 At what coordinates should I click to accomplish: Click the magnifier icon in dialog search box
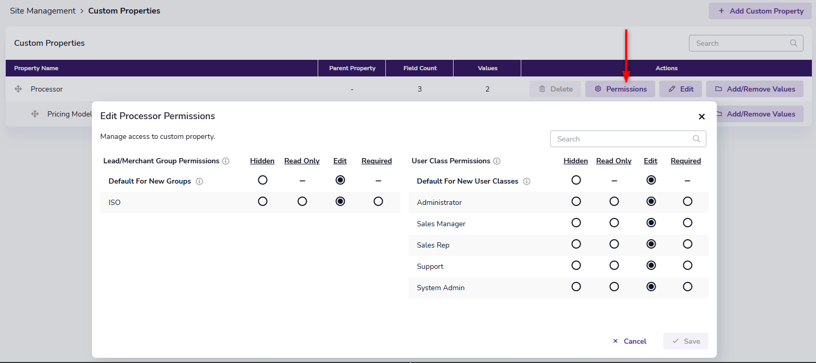coord(696,139)
